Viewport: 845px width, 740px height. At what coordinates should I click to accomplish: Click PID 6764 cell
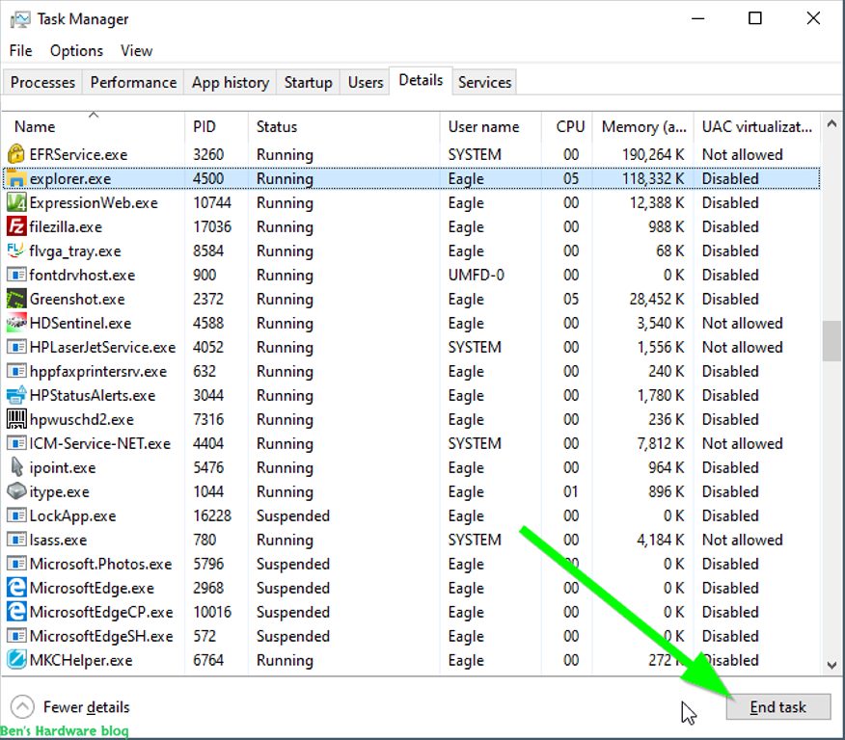coord(208,660)
